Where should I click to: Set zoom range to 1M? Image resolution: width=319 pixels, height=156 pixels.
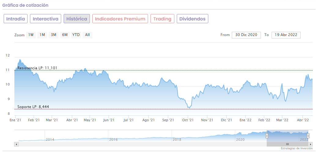(42, 35)
